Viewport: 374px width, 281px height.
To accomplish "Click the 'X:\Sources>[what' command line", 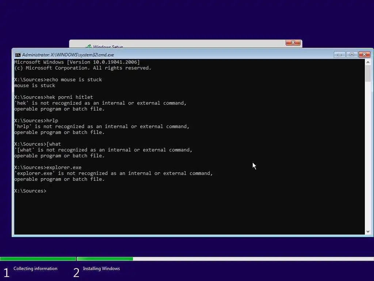I will point(38,144).
